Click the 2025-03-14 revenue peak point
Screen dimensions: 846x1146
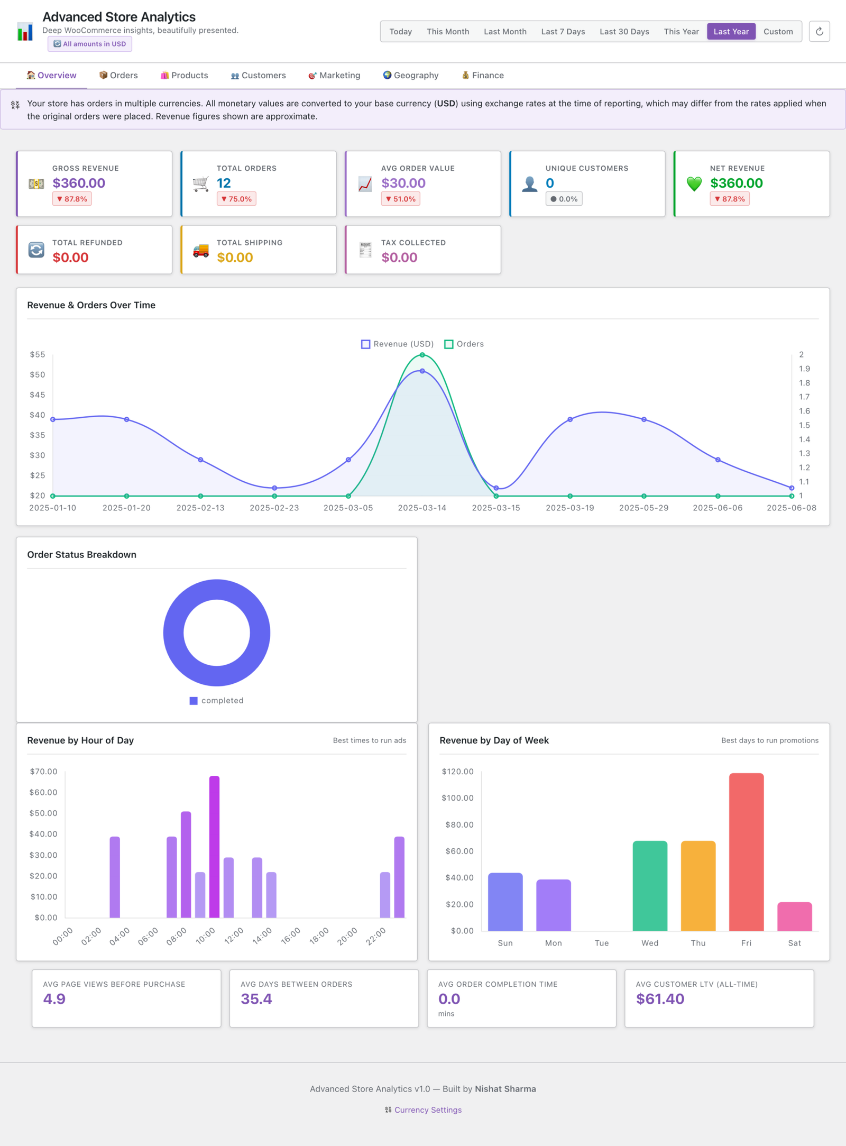point(422,371)
